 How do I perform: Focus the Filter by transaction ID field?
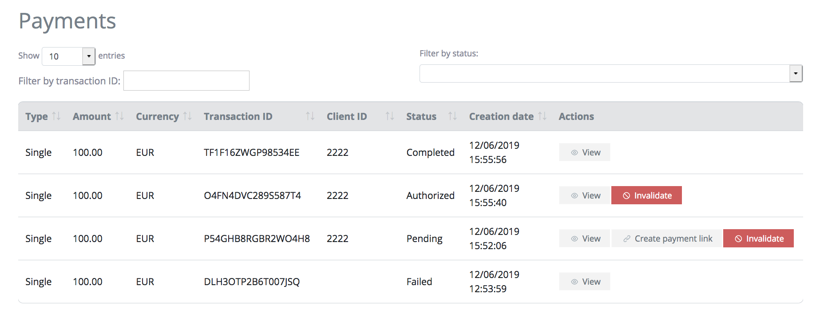[186, 80]
